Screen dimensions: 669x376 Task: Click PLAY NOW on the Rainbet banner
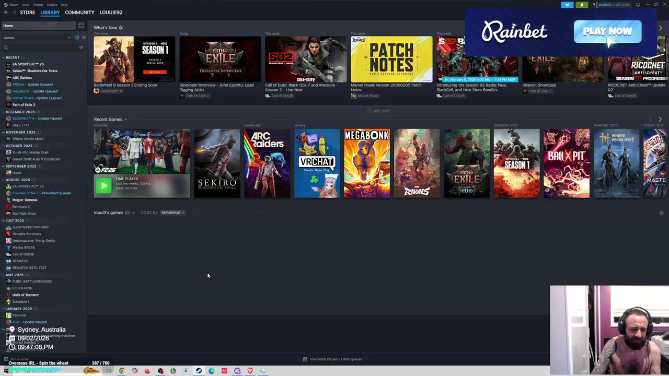607,32
